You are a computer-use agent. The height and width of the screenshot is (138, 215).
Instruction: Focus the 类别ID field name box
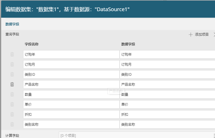[x=71, y=74]
